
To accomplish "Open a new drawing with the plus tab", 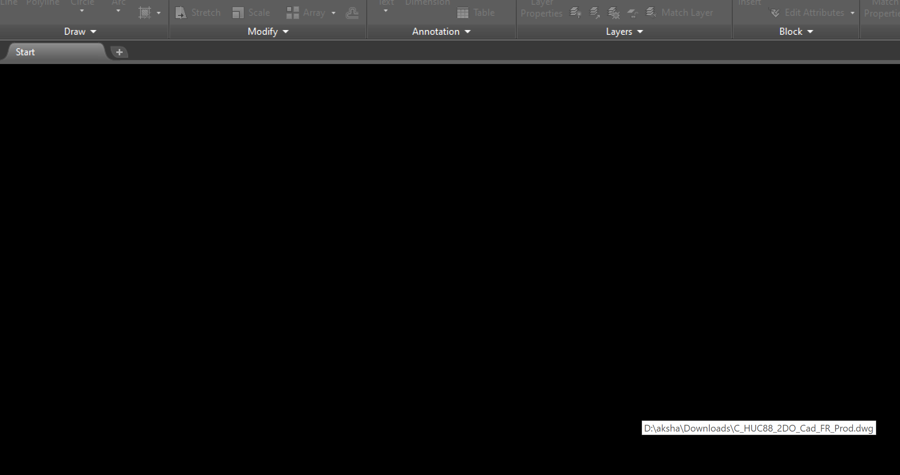I will [x=119, y=51].
